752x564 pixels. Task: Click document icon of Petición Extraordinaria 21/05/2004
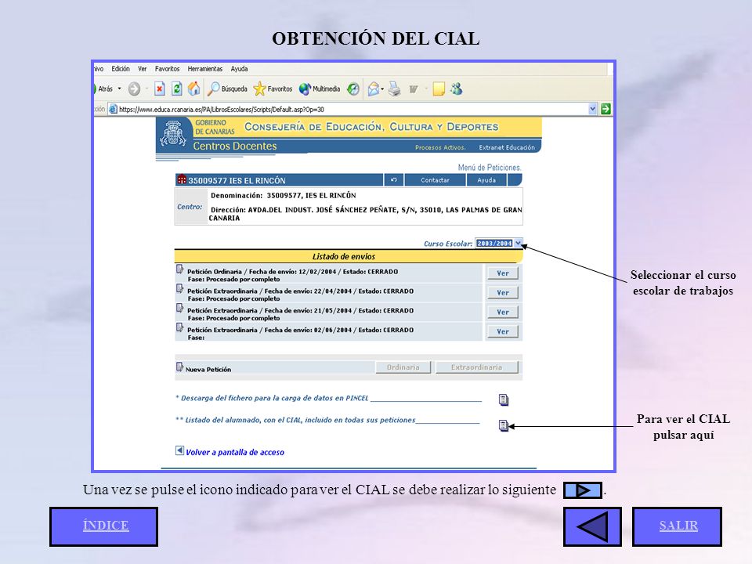pos(180,308)
